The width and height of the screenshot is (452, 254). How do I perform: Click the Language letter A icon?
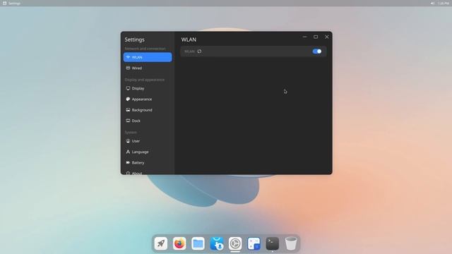point(128,152)
